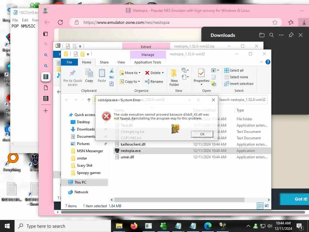
Task: Favorite this page with star icon
Action: click(x=275, y=22)
